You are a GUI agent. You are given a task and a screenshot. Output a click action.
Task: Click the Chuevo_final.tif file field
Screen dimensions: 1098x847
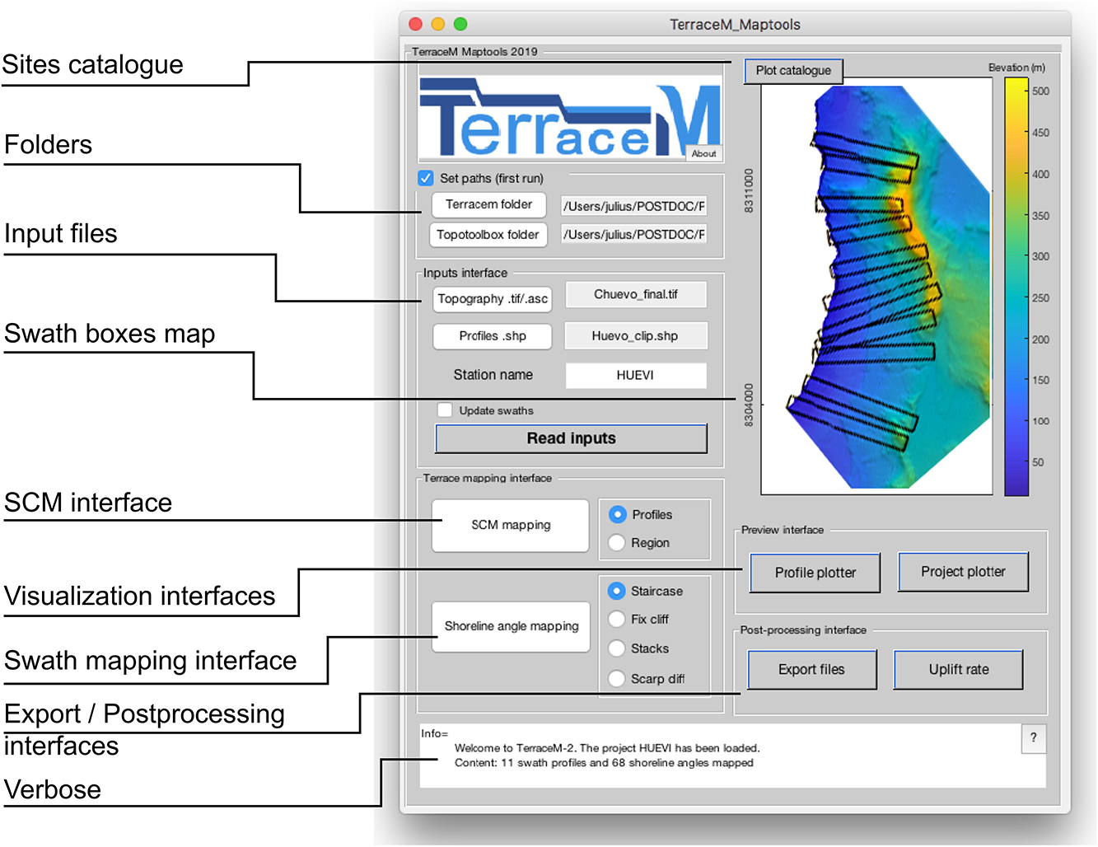(636, 294)
